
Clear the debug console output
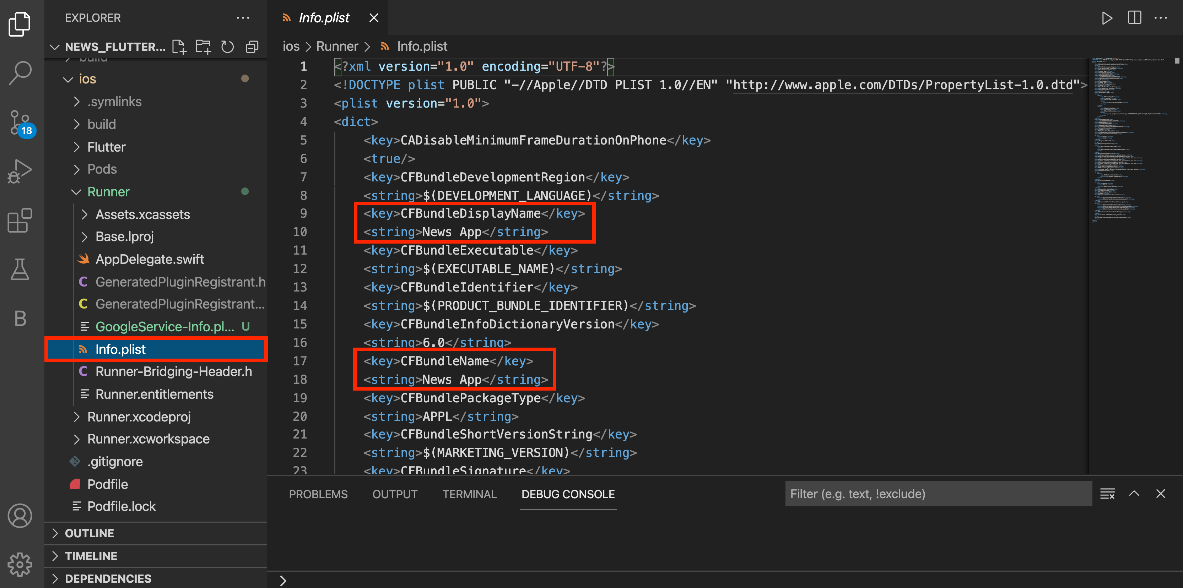pos(1107,494)
